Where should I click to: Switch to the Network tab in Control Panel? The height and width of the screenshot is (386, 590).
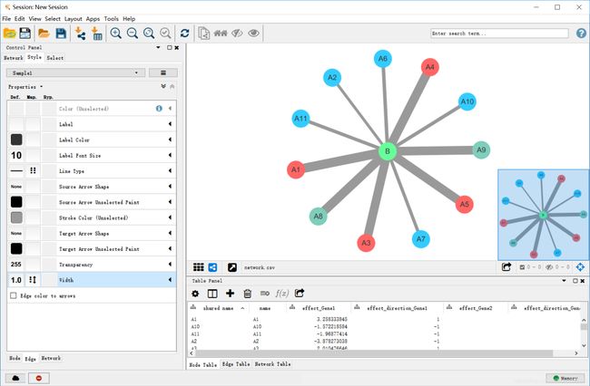click(14, 58)
